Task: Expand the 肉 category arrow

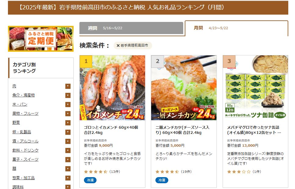Action: pos(68,86)
